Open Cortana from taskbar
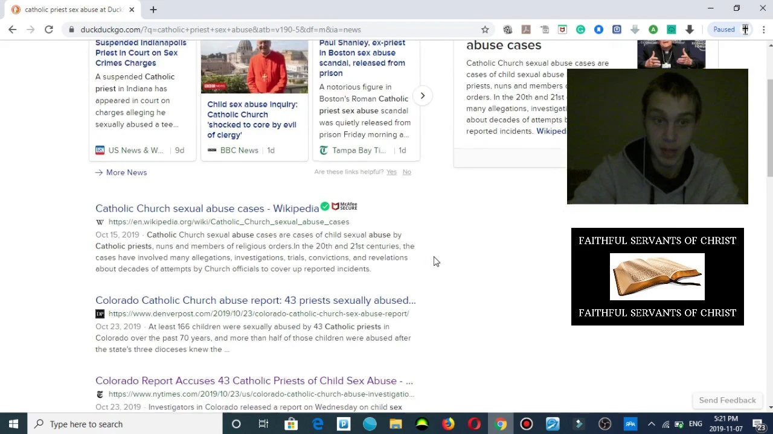The width and height of the screenshot is (773, 434). [236, 424]
